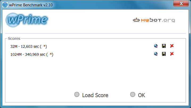This screenshot has width=191, height=108.
Task: Close the wPrime Benchmark window
Action: click(181, 3)
